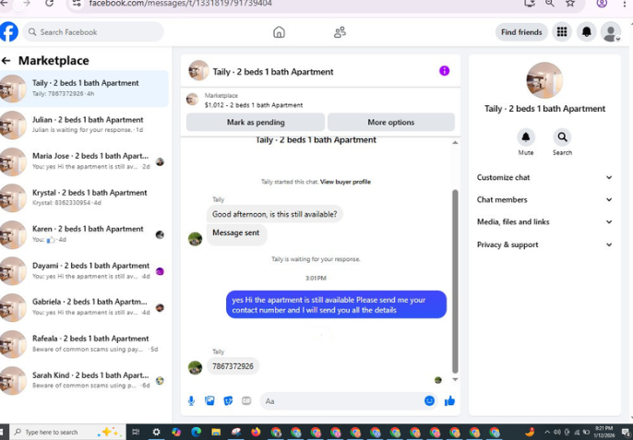Open the taskbar clock and date
This screenshot has height=440, width=633.
tap(603, 432)
